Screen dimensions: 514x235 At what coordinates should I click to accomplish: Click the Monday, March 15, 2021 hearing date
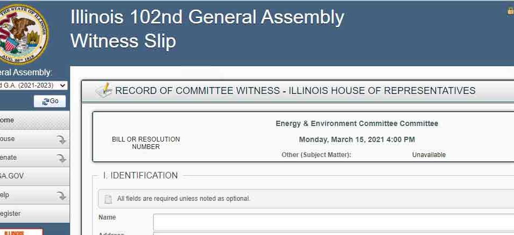[x=357, y=139]
